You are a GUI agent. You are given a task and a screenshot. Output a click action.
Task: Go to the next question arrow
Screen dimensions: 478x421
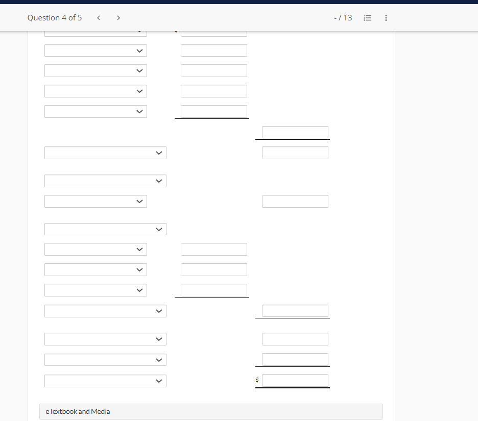coord(118,18)
